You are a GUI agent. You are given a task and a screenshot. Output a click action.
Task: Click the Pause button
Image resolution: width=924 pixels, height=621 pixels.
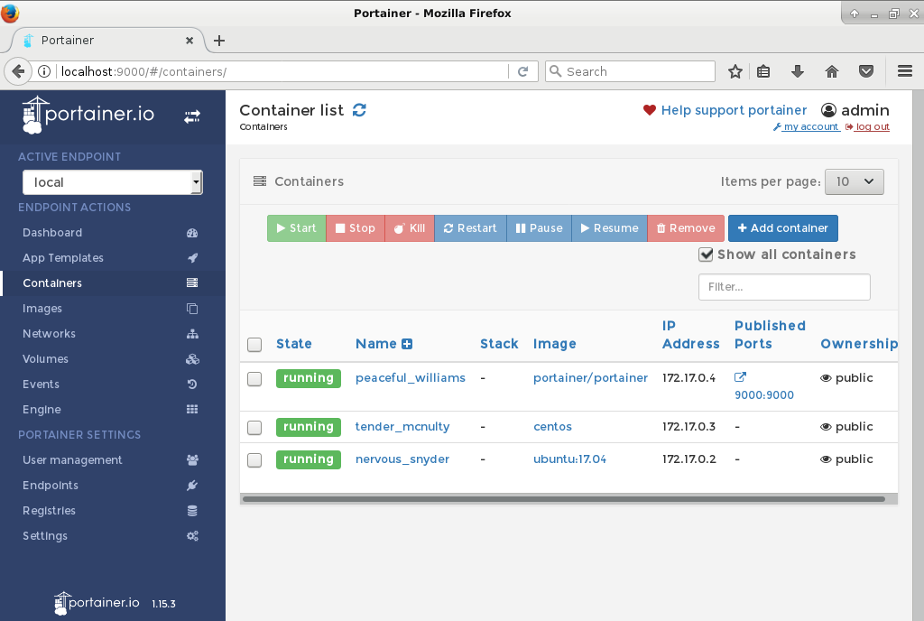[540, 228]
